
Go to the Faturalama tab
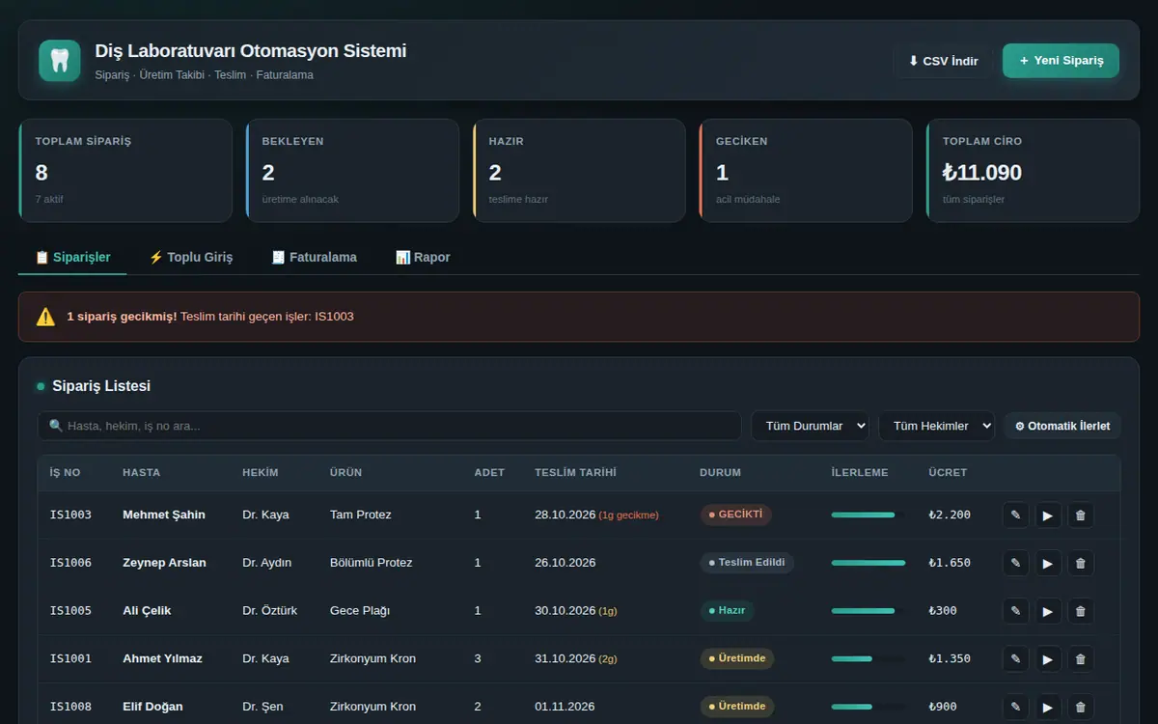314,258
